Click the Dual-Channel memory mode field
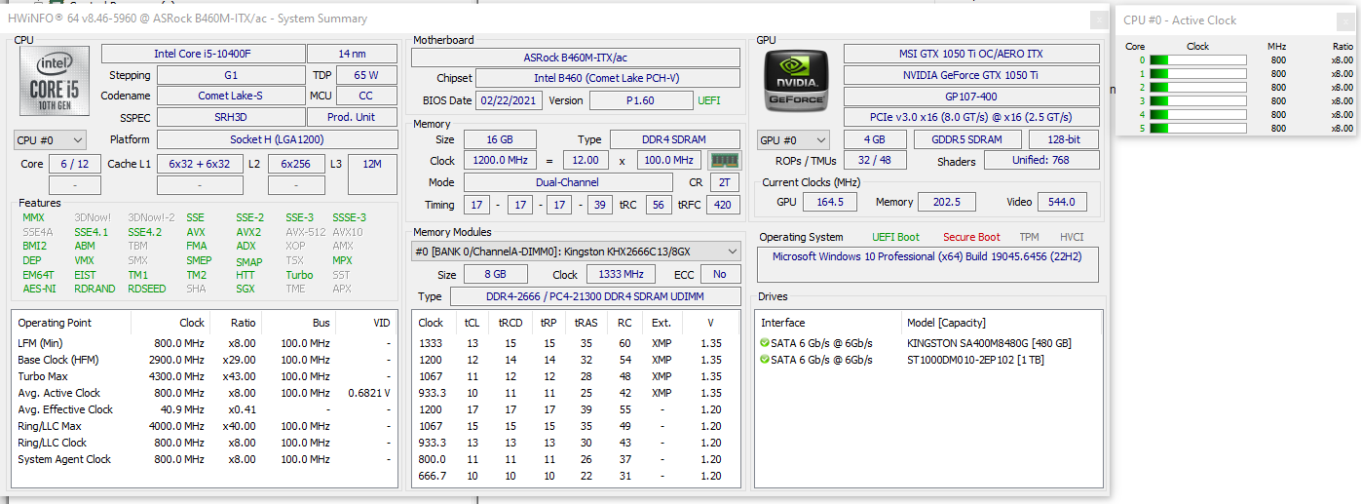 click(568, 182)
